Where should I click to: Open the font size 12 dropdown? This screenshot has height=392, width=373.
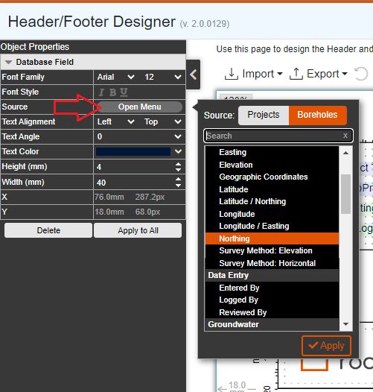(x=162, y=77)
